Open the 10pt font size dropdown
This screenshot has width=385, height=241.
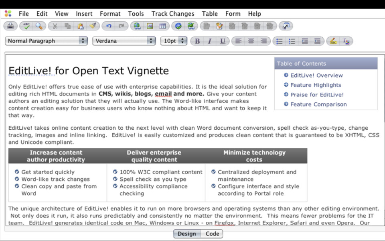174,41
